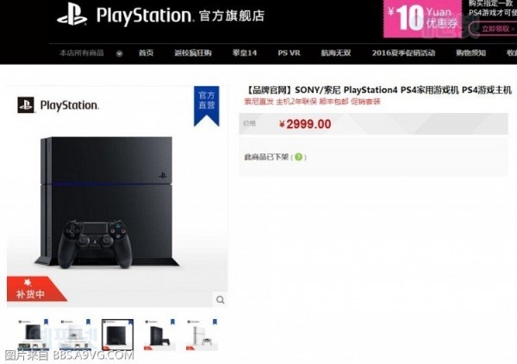The image size is (517, 364).
Task: Click the pink 10 Yuan coupon banner
Action: (422, 18)
